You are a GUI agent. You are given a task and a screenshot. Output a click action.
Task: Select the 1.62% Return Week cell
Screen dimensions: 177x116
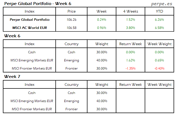[x=131, y=60]
